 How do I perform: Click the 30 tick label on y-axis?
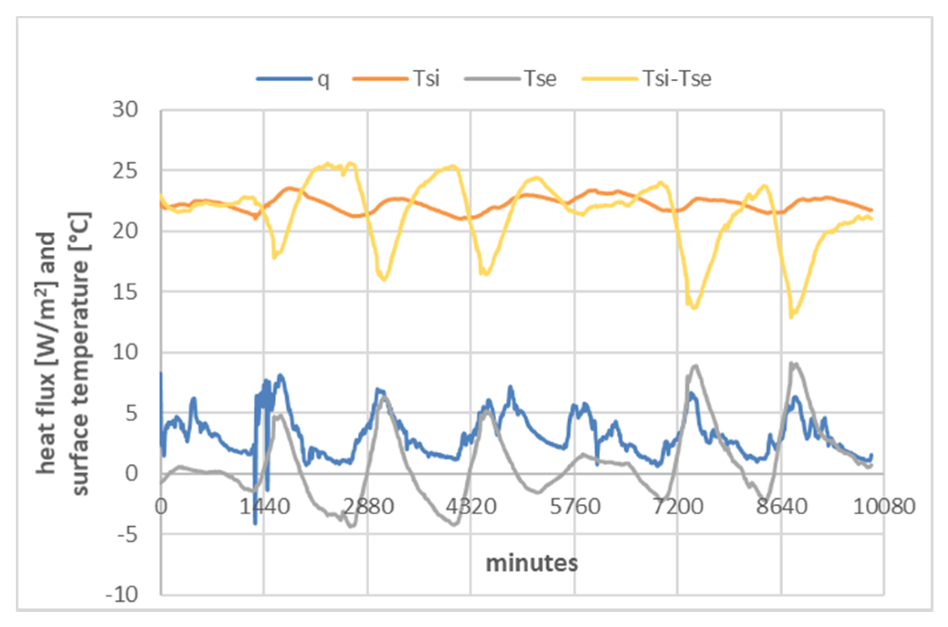pyautogui.click(x=125, y=110)
